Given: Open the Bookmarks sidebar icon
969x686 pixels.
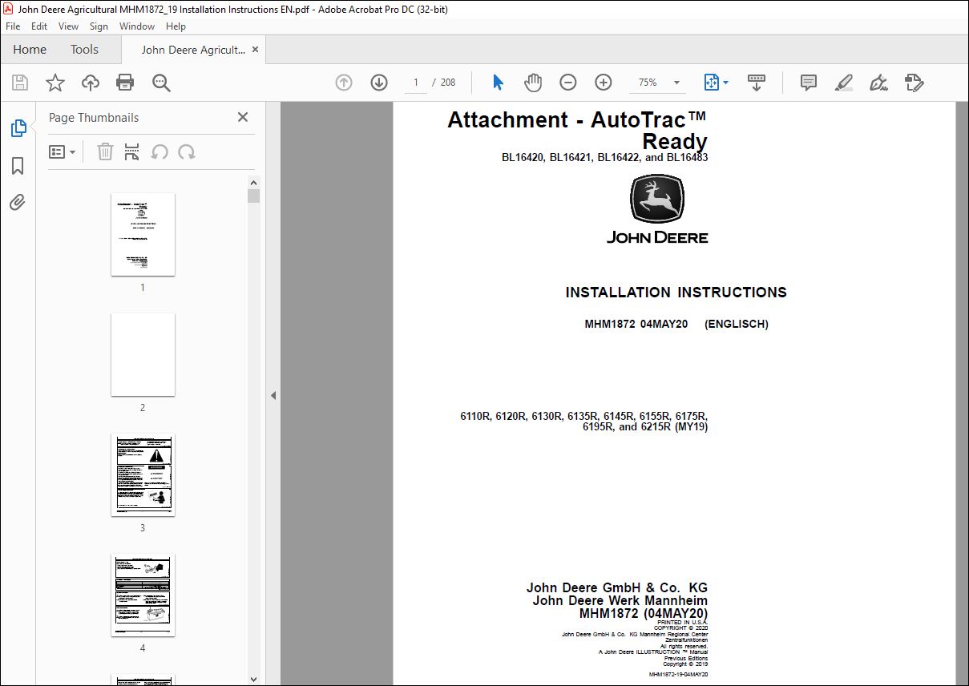Looking at the screenshot, I should click(x=18, y=166).
